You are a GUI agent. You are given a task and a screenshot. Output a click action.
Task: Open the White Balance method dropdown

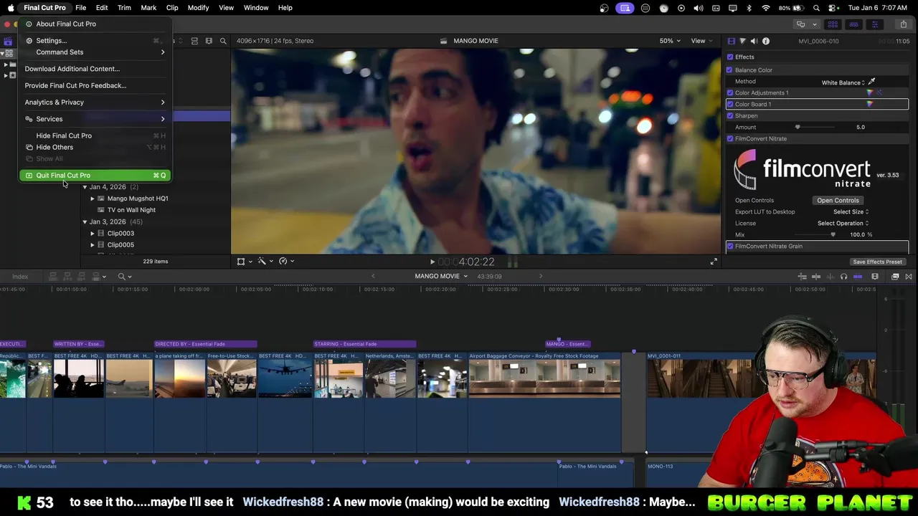pos(843,82)
